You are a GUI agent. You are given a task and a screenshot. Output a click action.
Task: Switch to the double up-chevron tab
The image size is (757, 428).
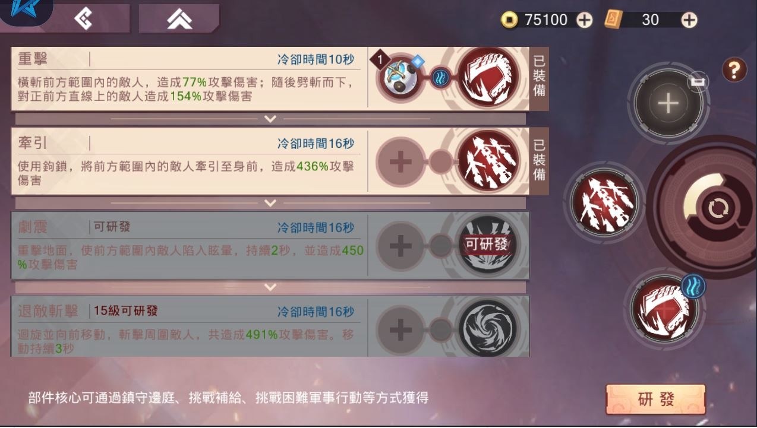pos(179,19)
